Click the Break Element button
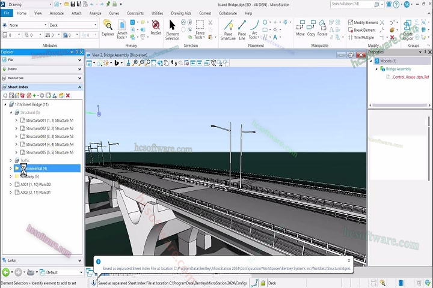Viewport: 433px width, 288px height. pos(362,30)
